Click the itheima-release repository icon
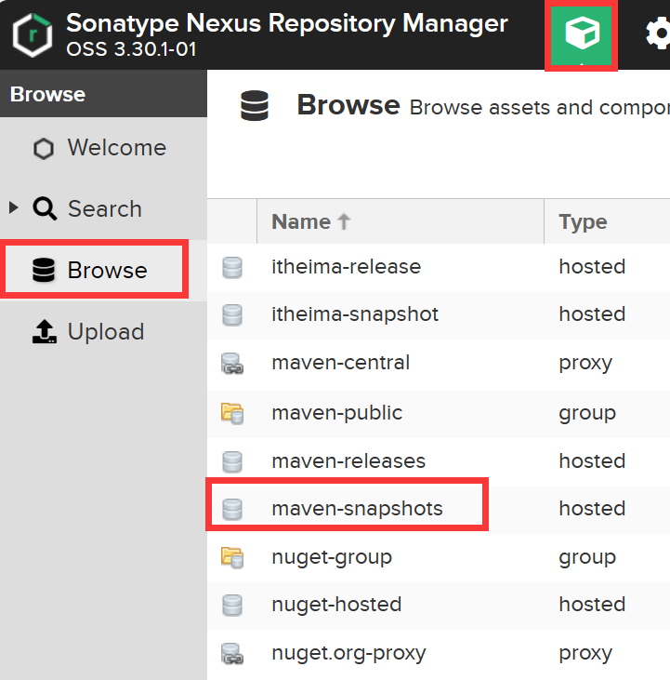The height and width of the screenshot is (680, 670). pyautogui.click(x=232, y=267)
